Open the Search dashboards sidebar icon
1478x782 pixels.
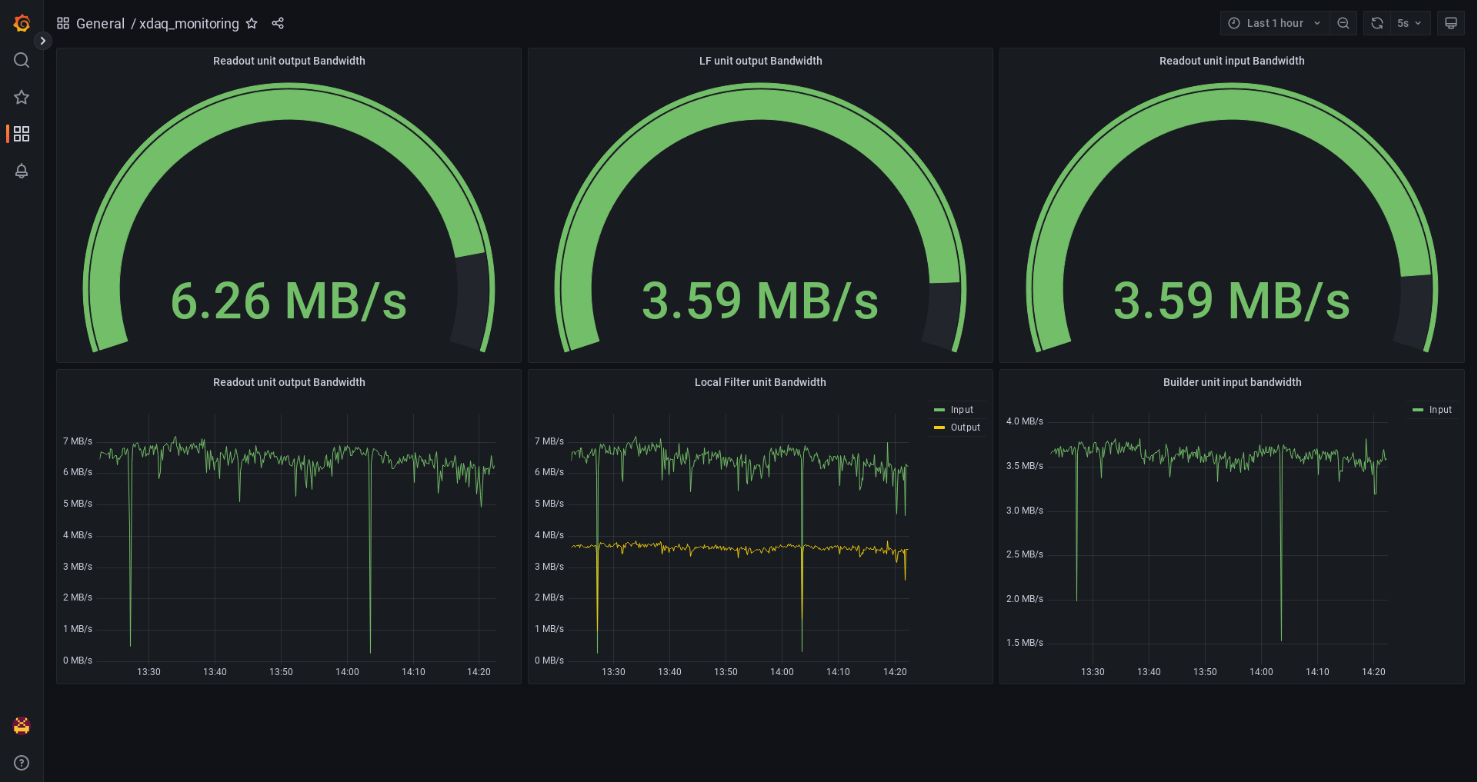21,59
